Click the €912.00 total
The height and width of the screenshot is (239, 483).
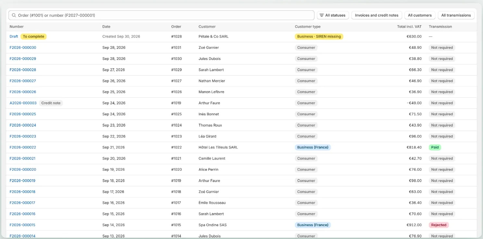[414, 225]
